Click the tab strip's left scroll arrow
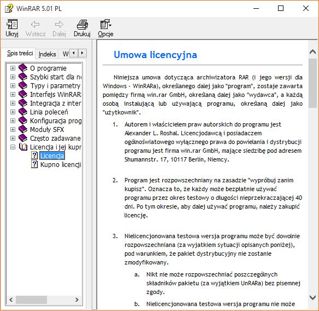Screen dimensions: 319x311 tap(74, 53)
